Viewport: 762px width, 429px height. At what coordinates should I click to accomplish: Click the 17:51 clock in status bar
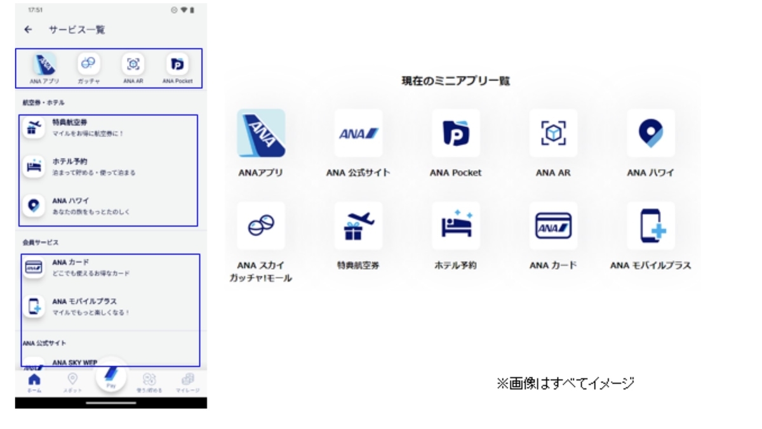tap(35, 11)
